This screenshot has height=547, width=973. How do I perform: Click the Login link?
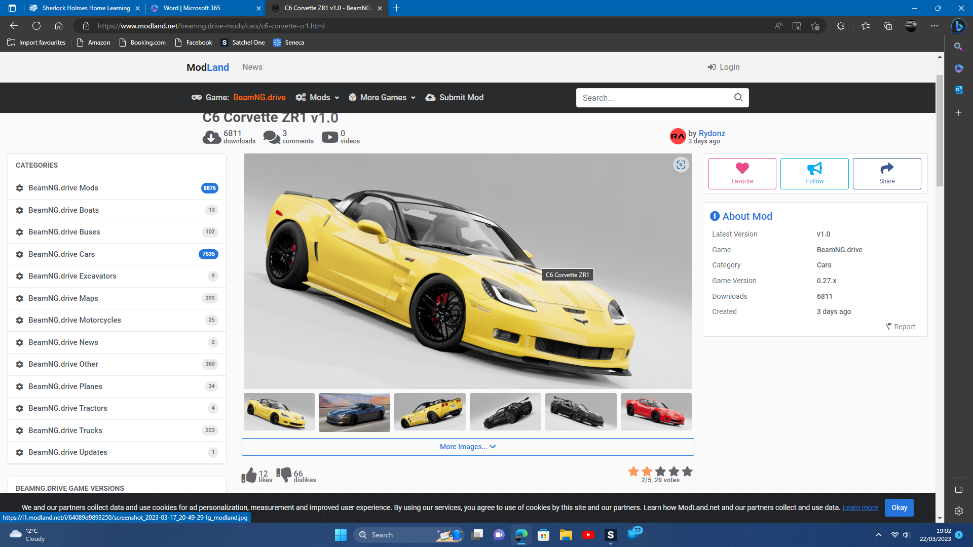724,67
